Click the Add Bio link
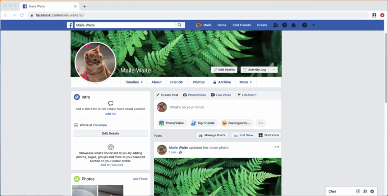Image resolution: width=388 pixels, height=196 pixels. (x=111, y=114)
